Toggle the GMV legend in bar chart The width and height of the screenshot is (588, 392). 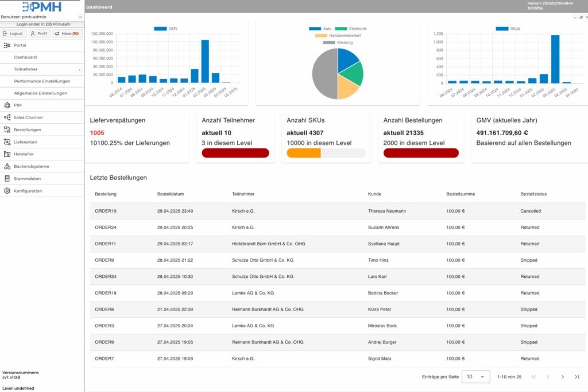(165, 28)
